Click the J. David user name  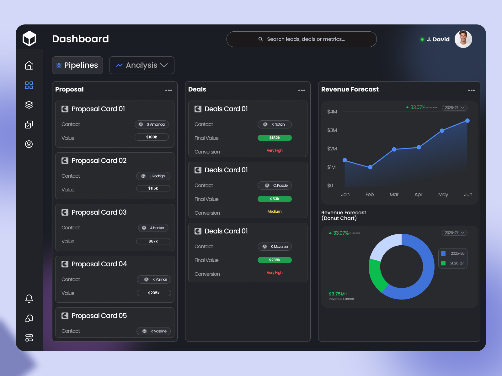point(438,39)
